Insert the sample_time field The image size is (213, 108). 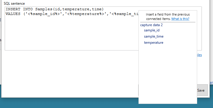click(154, 36)
